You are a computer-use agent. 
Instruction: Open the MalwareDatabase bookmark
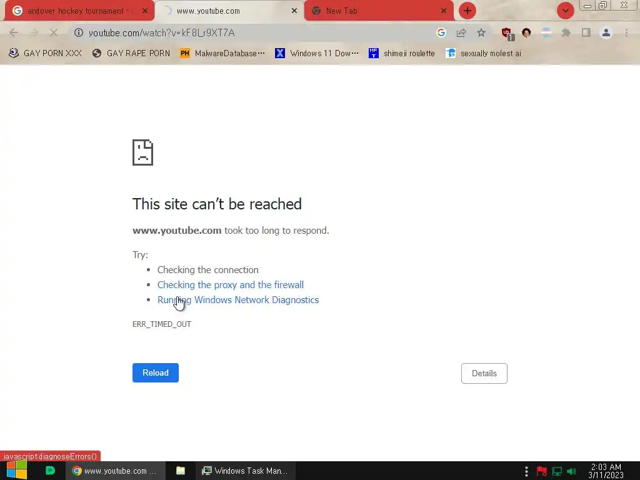pos(222,54)
